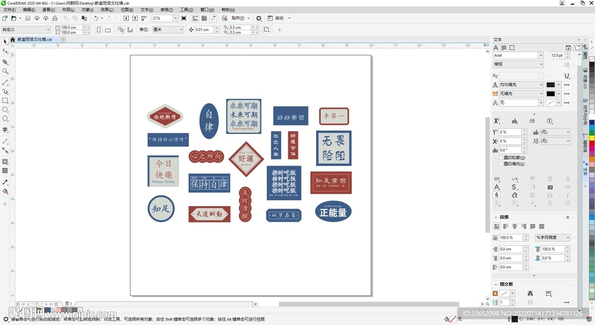Select the Shape edit tool
Viewport: 595px width, 325px height.
point(5,51)
